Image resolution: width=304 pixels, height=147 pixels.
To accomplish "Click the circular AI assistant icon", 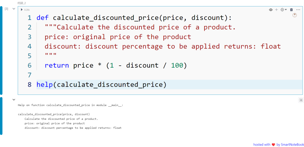I will pos(295,15).
